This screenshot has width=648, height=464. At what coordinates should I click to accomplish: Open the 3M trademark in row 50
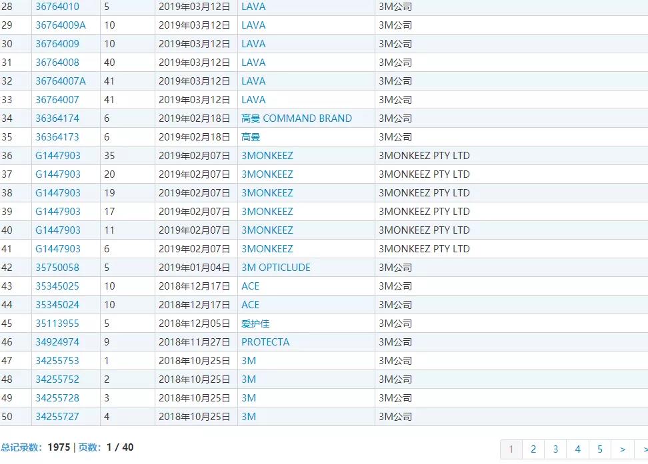[x=249, y=417]
